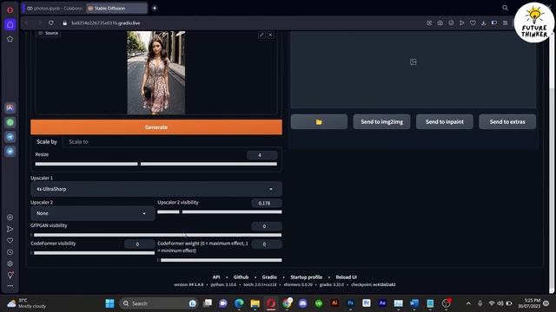Click Resize value field showing 4
This screenshot has width=556, height=312.
tap(262, 155)
